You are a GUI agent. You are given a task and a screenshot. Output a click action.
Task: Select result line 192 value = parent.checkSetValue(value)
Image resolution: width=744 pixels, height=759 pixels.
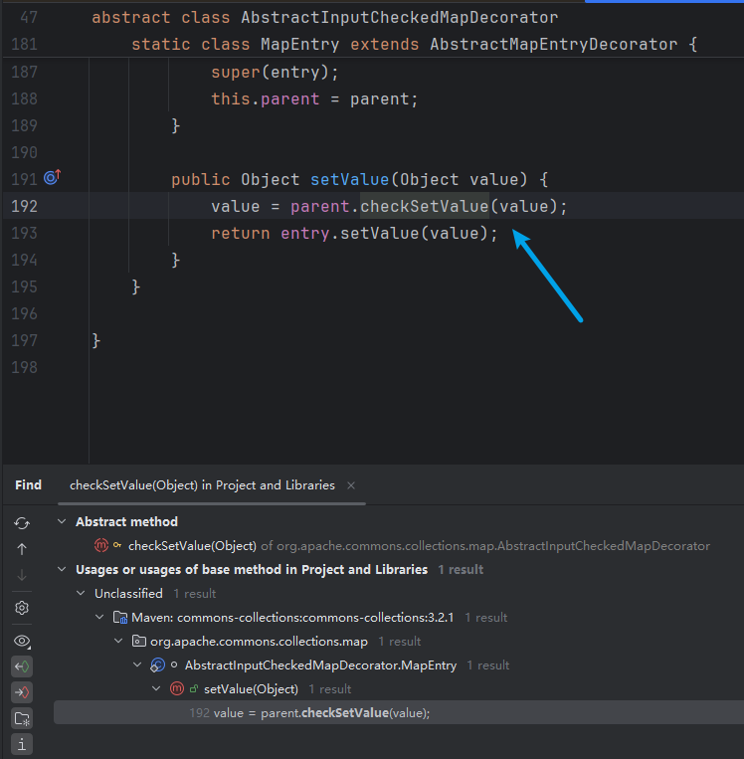point(399,712)
